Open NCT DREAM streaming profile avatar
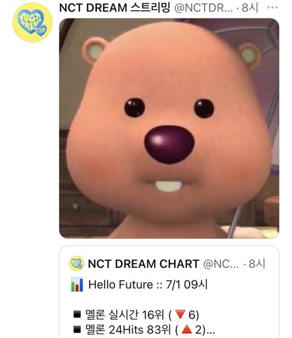 point(32,23)
